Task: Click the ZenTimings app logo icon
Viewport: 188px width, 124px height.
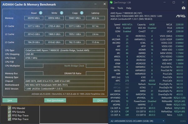Action: [x=111, y=3]
